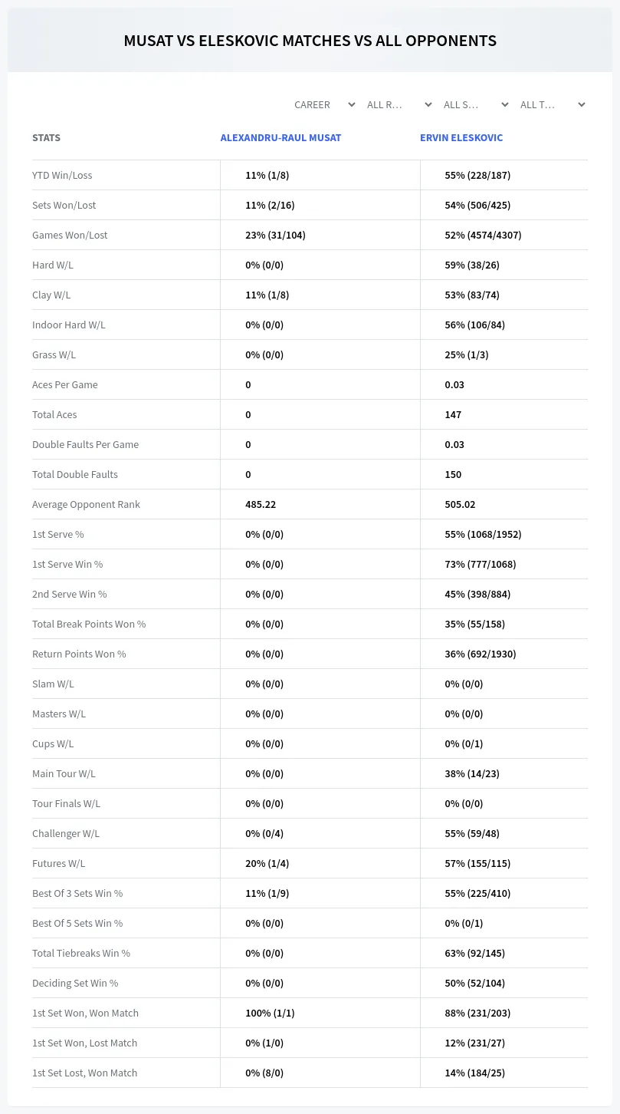Click the STATS column header

point(46,138)
